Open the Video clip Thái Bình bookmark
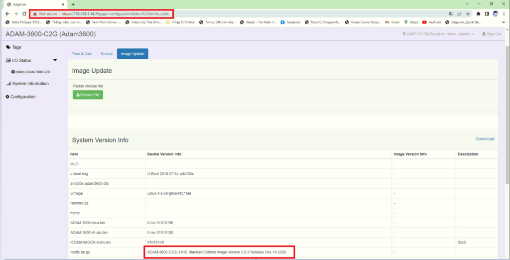This screenshot has height=260, width=510. coord(143,22)
